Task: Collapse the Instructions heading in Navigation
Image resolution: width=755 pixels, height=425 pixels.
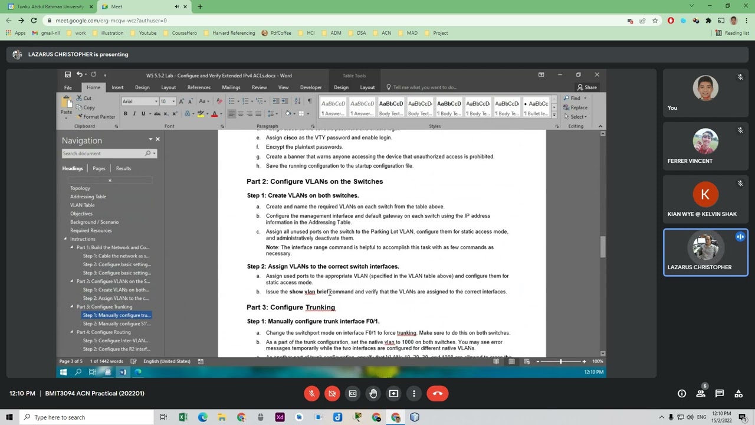Action: 65,239
